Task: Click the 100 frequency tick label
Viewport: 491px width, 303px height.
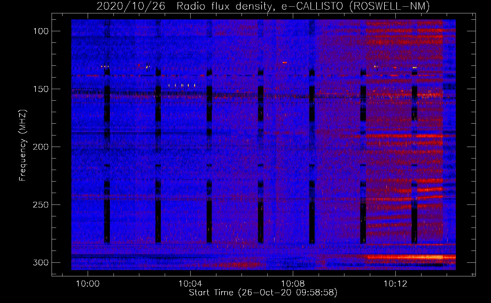Action: (x=41, y=31)
